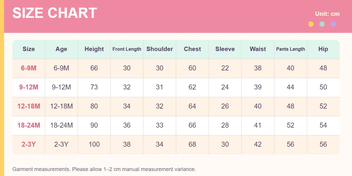Click the yellow dot in header
Viewport: 352px width, 176px height.
pos(311,24)
